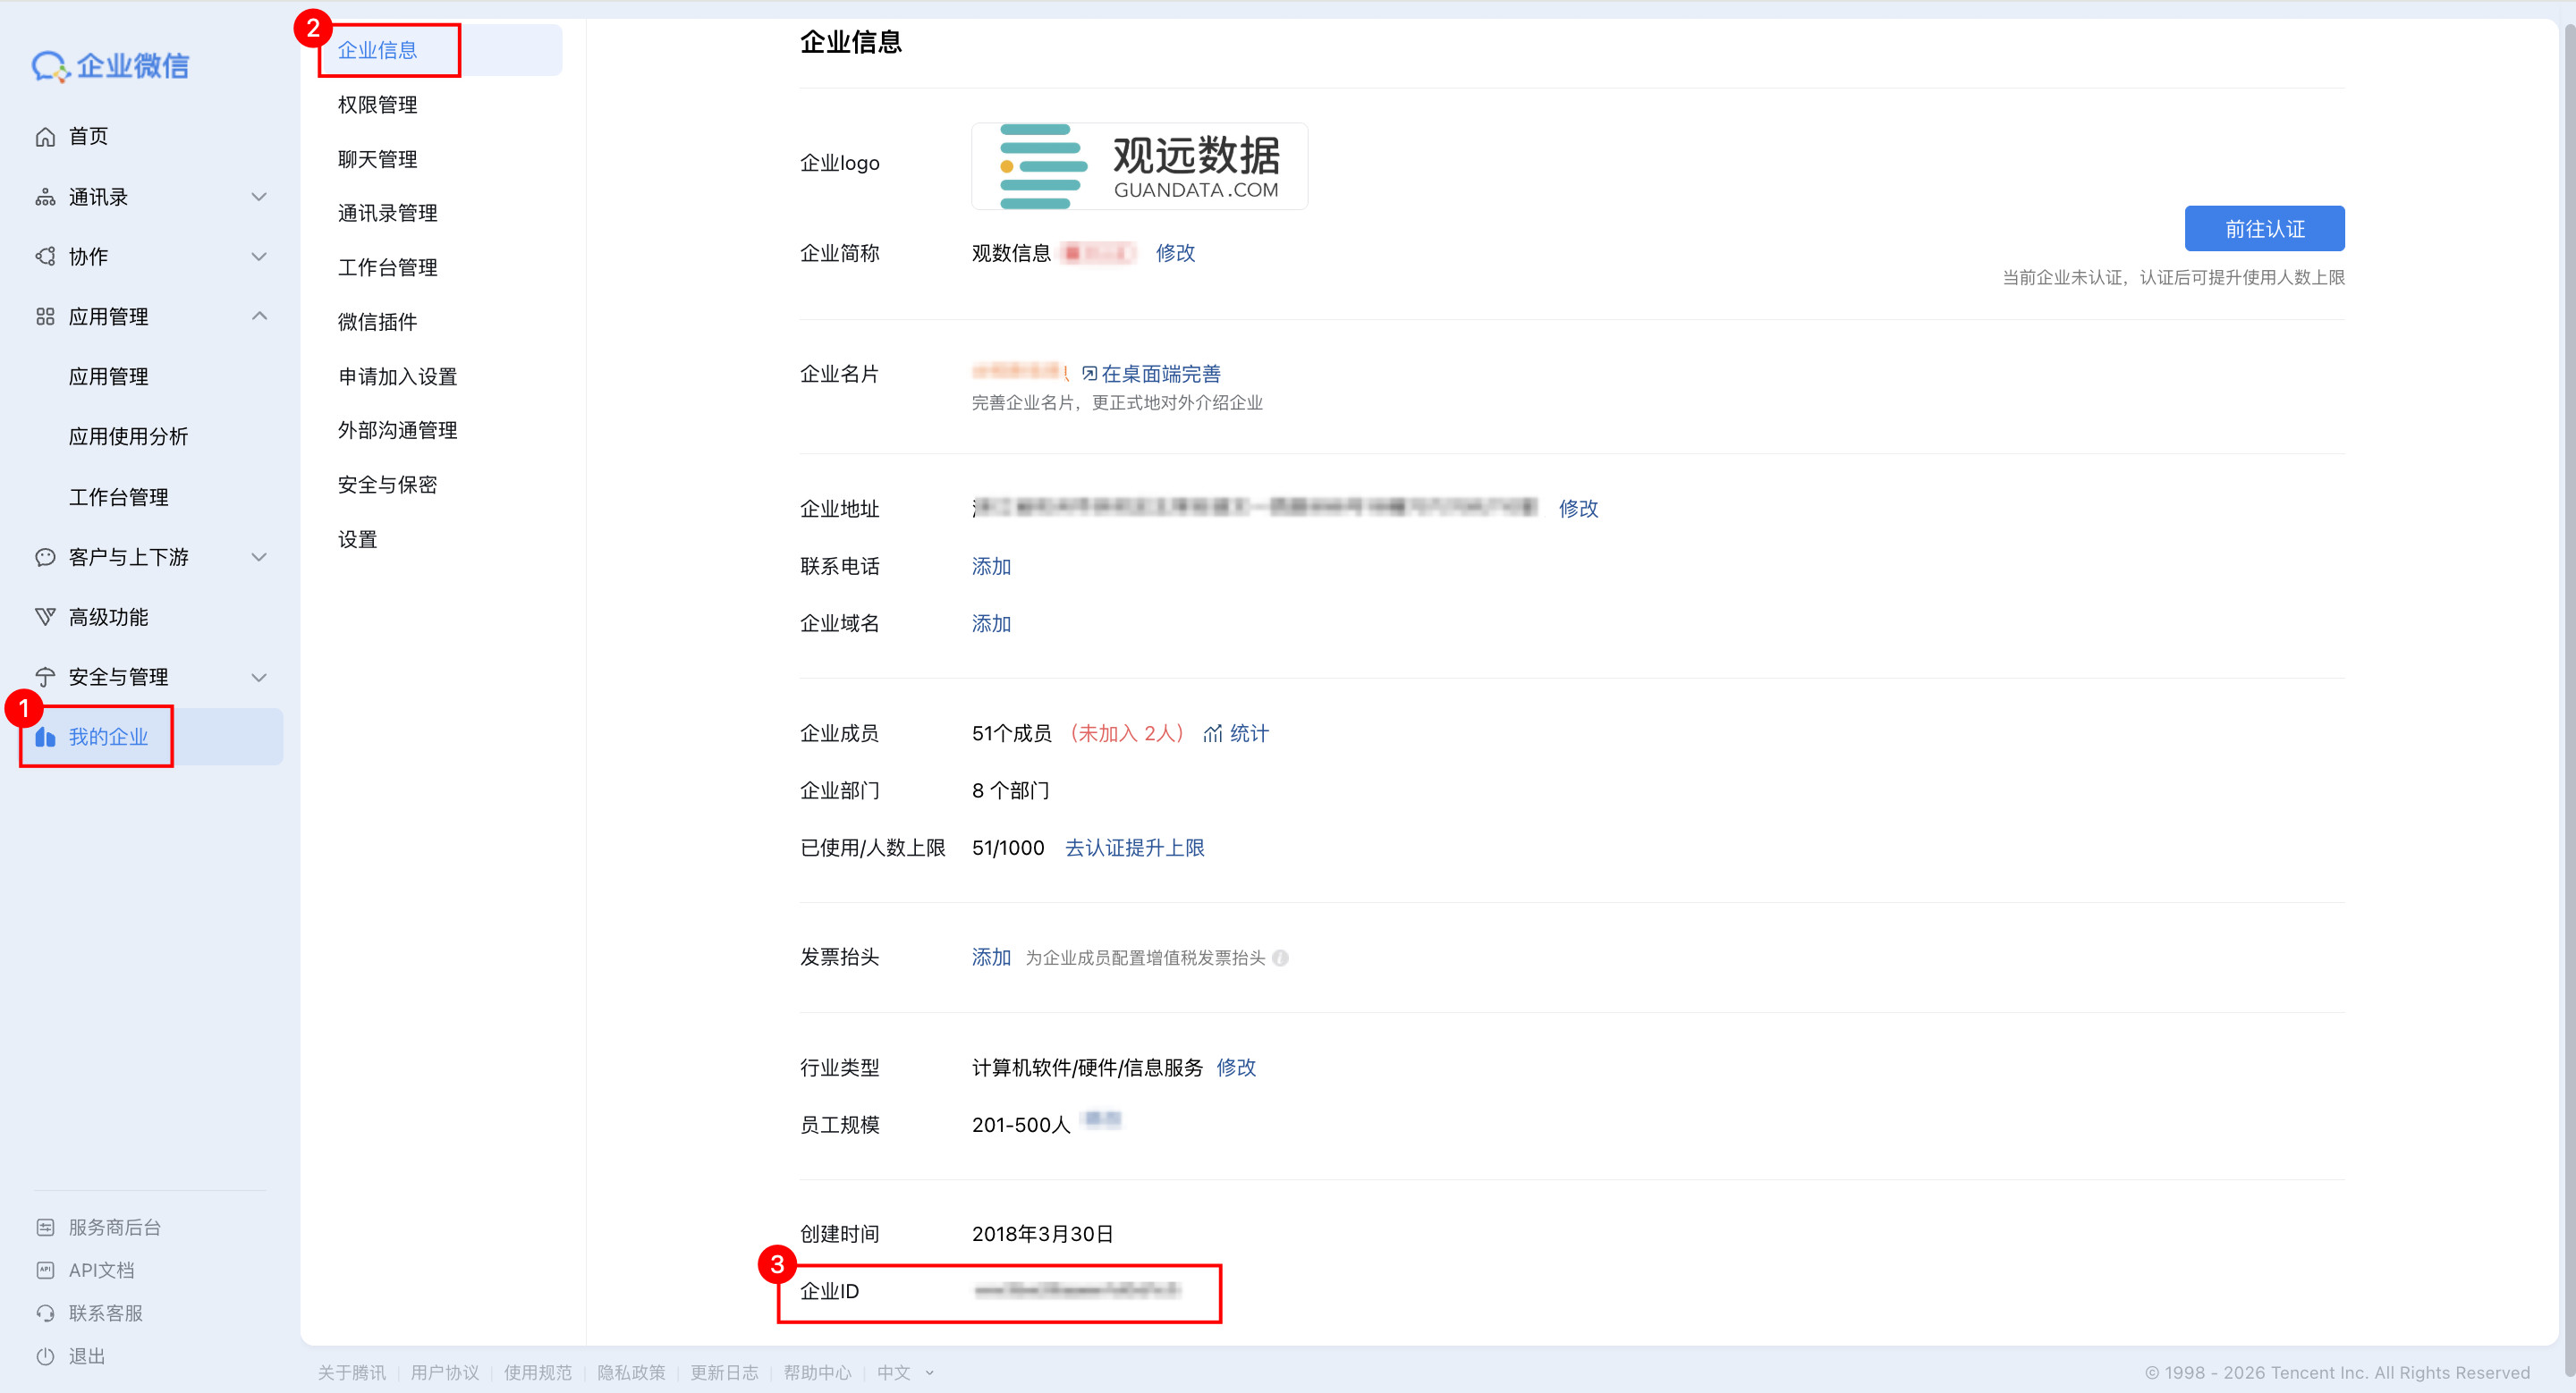Click 修改 next to 企业简称
The width and height of the screenshot is (2576, 1393).
click(x=1175, y=253)
